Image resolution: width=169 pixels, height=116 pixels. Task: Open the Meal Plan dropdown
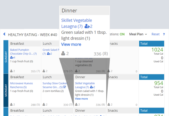[x=138, y=34]
